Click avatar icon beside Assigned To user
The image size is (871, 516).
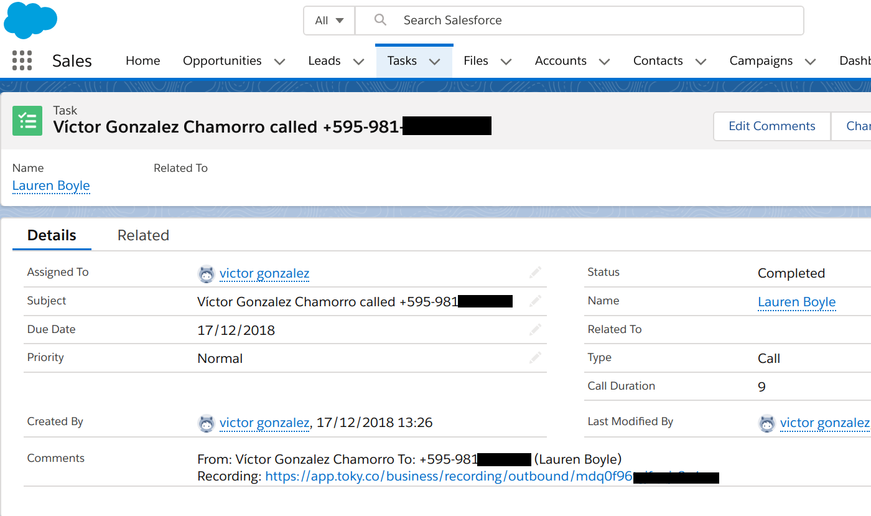coord(206,274)
